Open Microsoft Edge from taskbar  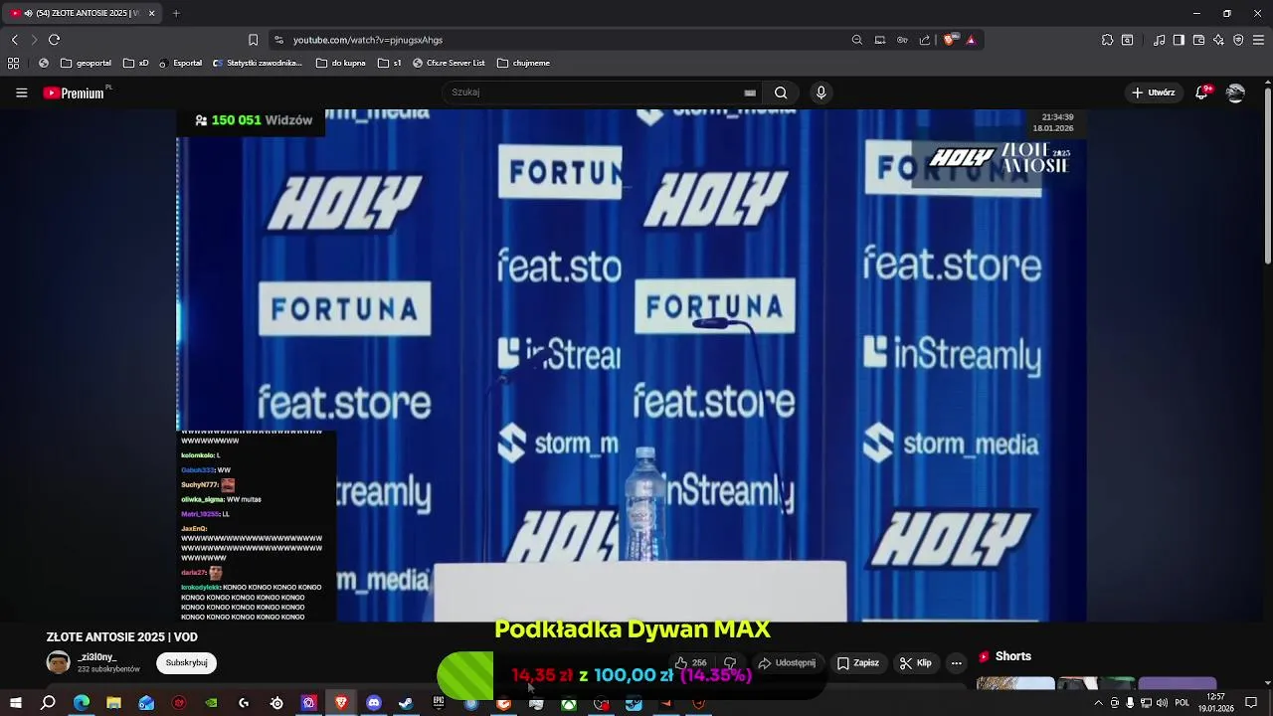pyautogui.click(x=82, y=703)
